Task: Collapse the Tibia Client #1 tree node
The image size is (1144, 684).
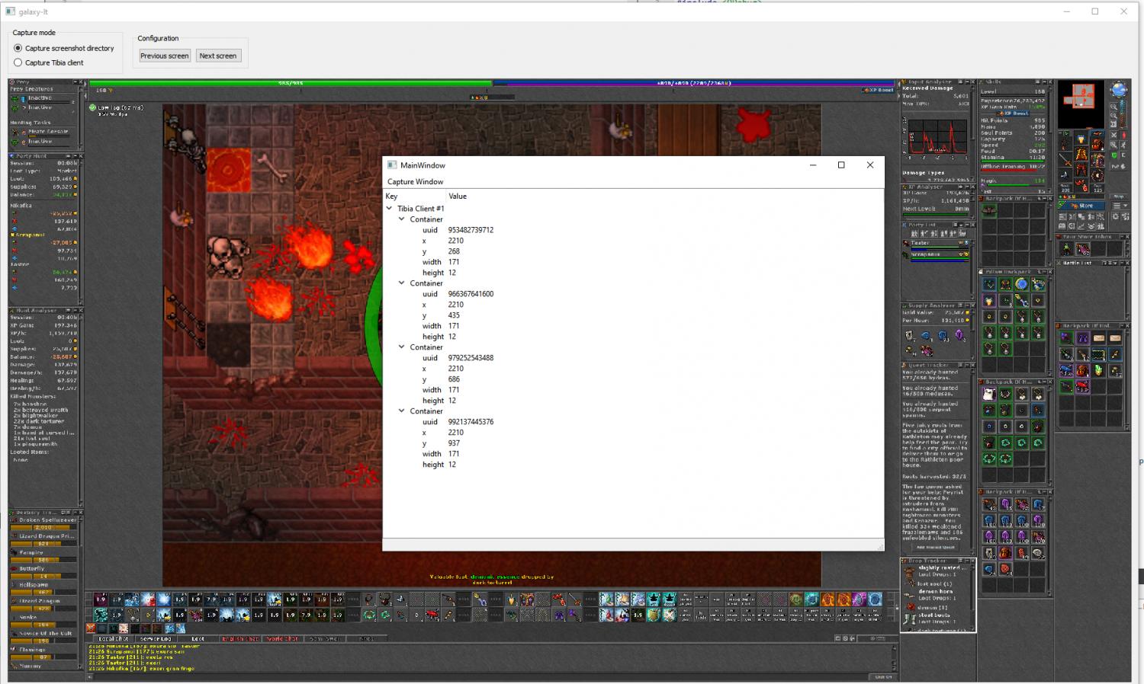Action: click(390, 208)
